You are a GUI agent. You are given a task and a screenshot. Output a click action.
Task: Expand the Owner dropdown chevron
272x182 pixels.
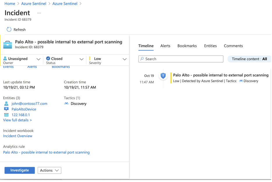(x=38, y=59)
